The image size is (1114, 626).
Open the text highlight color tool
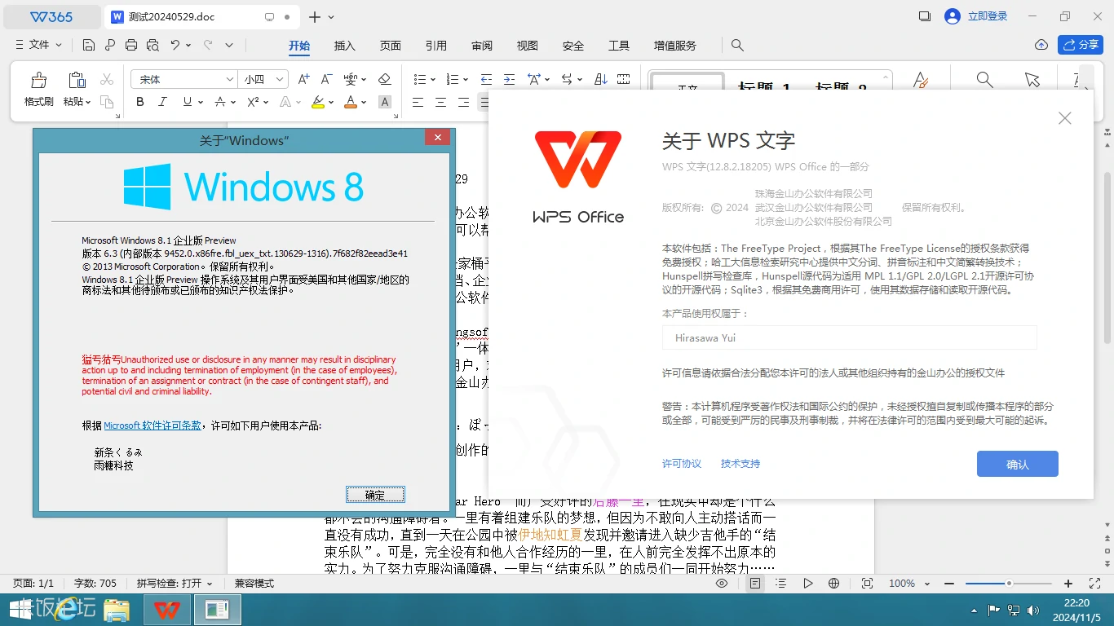click(319, 101)
